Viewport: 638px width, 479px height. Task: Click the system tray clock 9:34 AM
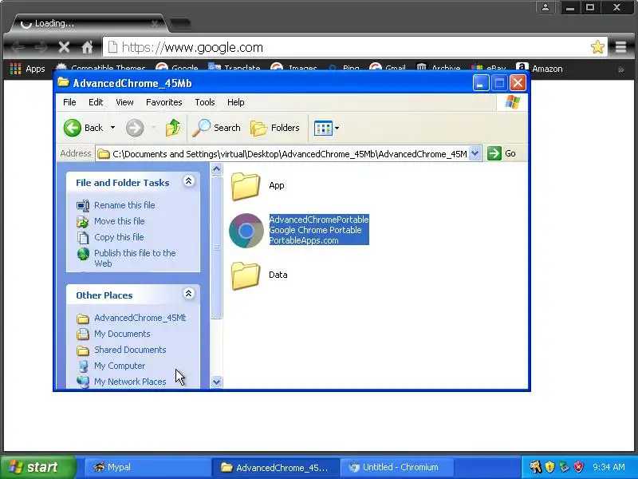608,467
